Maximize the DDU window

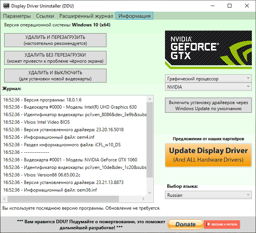(x=230, y=6)
